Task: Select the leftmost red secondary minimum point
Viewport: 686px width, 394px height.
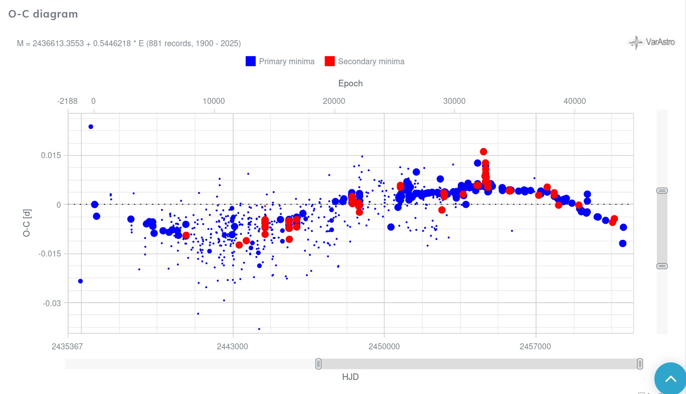Action: click(186, 235)
